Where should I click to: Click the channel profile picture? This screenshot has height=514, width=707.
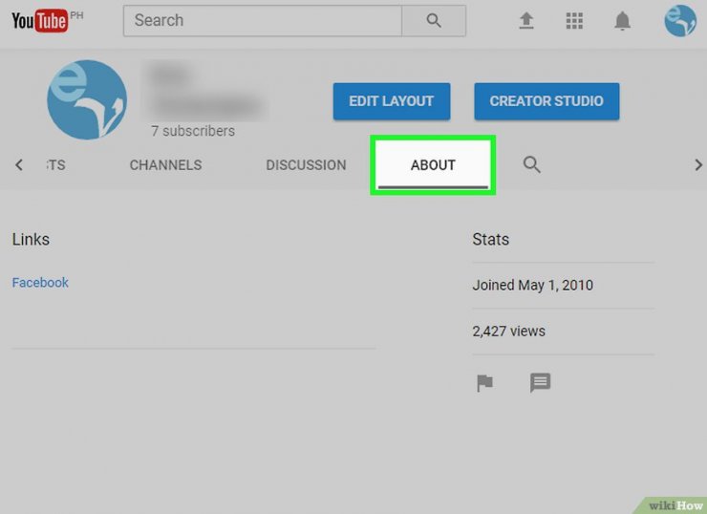coord(86,98)
